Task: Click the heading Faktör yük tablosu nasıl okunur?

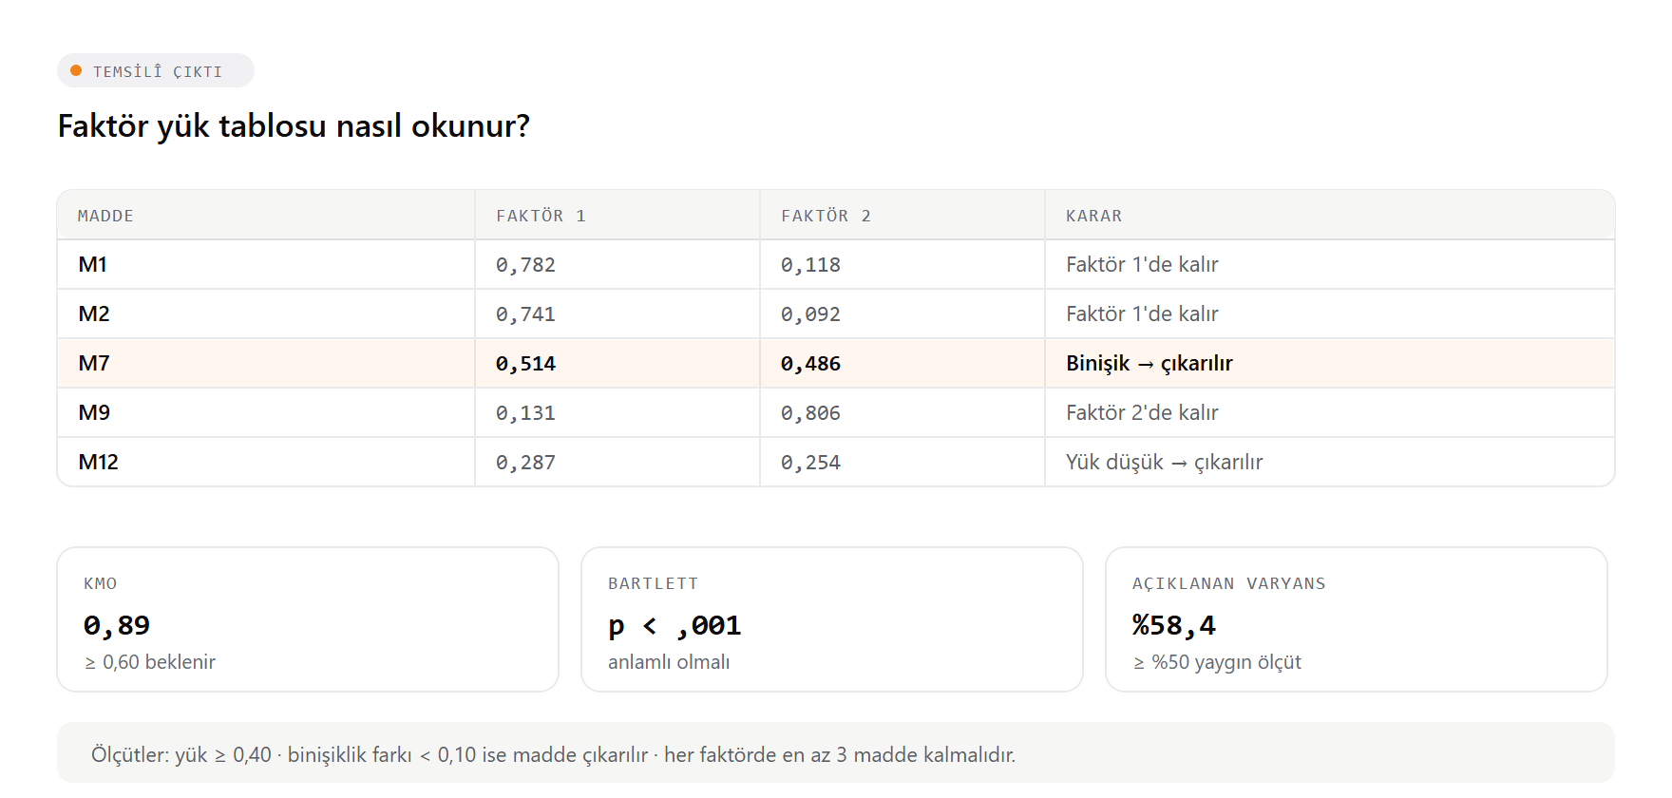Action: tap(294, 125)
